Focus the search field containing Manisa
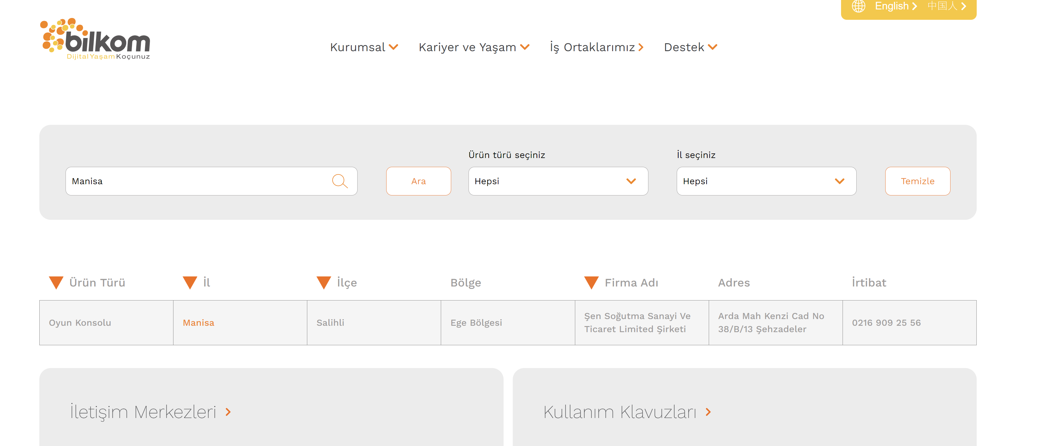The width and height of the screenshot is (1052, 446). 211,181
